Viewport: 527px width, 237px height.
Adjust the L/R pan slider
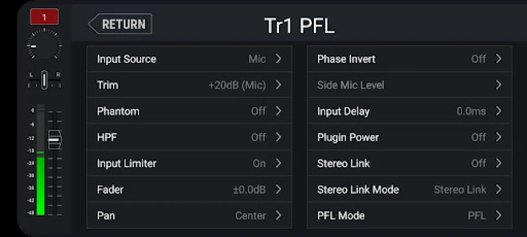point(44,79)
